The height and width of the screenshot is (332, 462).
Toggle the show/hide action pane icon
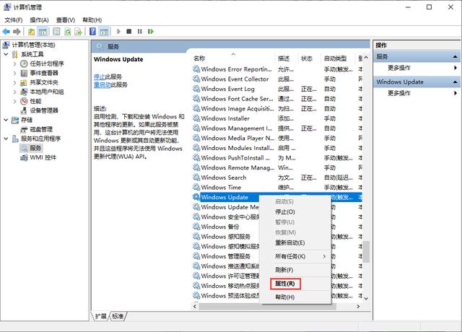click(x=104, y=32)
